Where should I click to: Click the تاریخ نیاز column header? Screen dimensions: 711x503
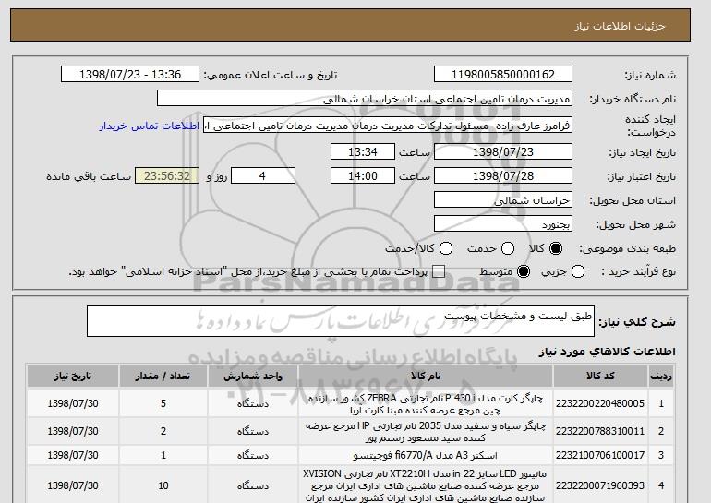(x=73, y=377)
